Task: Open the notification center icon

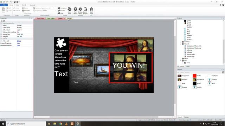Action: tap(221, 124)
